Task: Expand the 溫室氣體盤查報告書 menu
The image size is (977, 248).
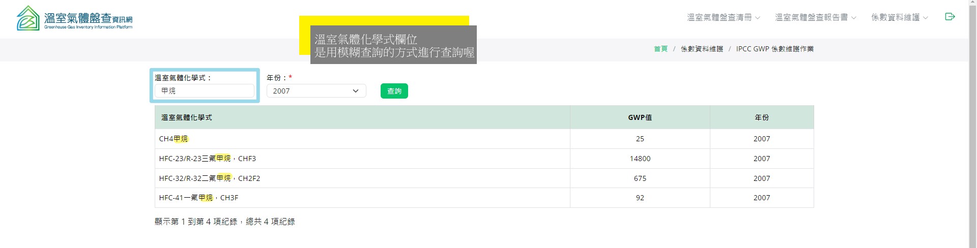Action: pyautogui.click(x=815, y=17)
